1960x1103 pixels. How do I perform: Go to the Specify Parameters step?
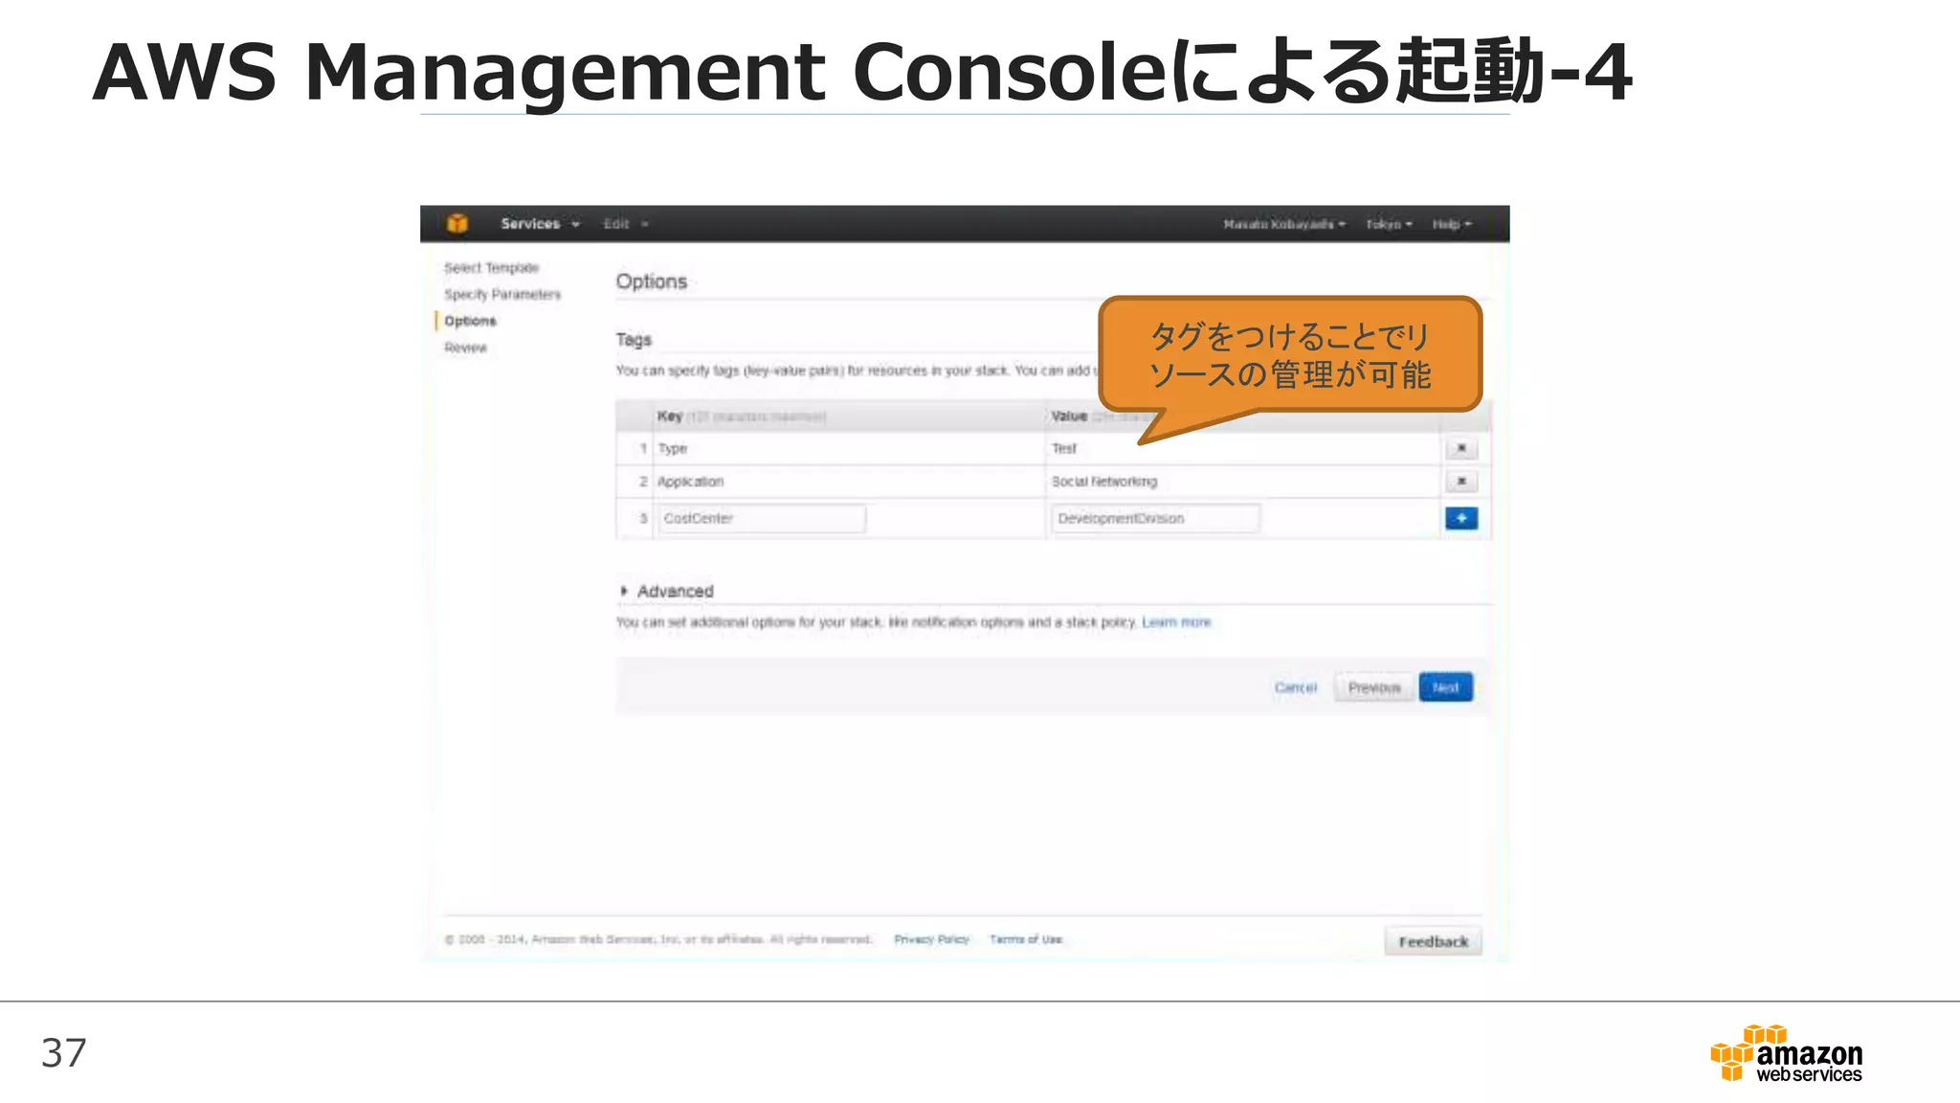(502, 295)
